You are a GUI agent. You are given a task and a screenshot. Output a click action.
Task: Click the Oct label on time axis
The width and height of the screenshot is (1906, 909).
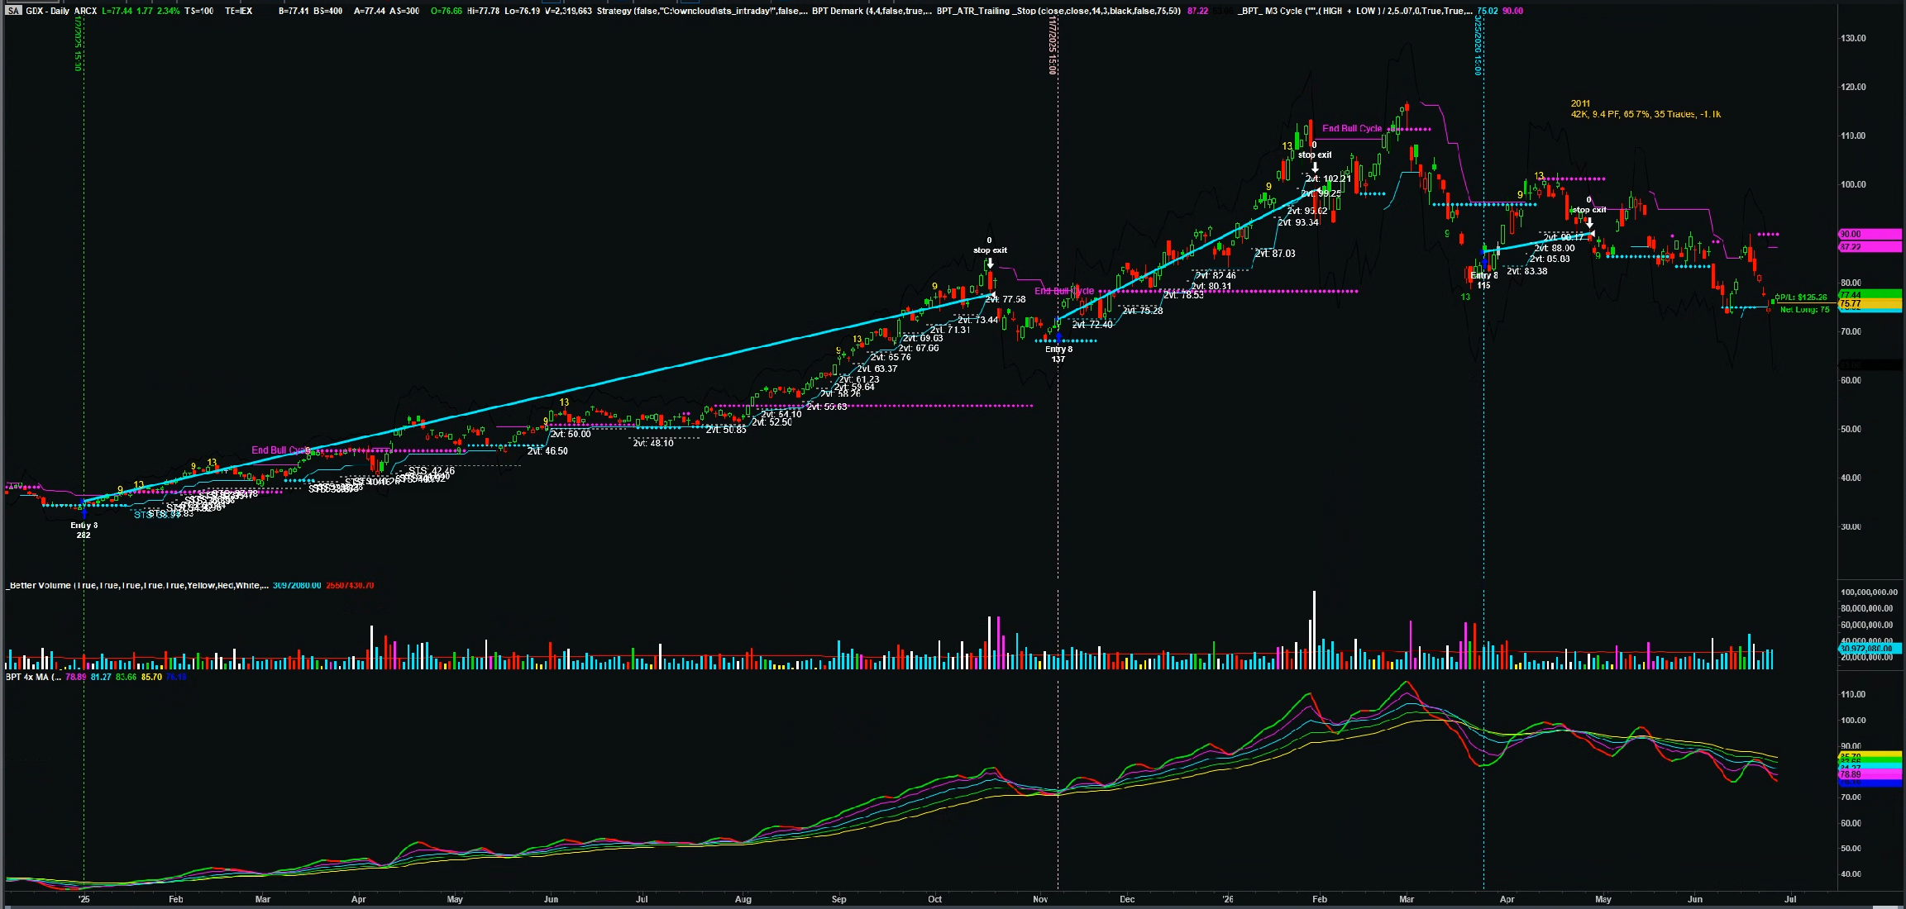point(935,899)
